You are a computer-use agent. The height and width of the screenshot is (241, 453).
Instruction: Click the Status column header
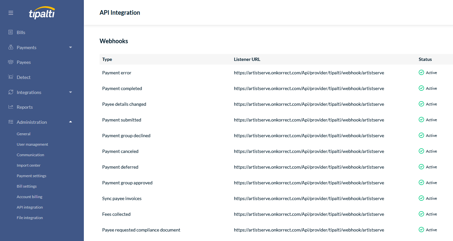[425, 59]
